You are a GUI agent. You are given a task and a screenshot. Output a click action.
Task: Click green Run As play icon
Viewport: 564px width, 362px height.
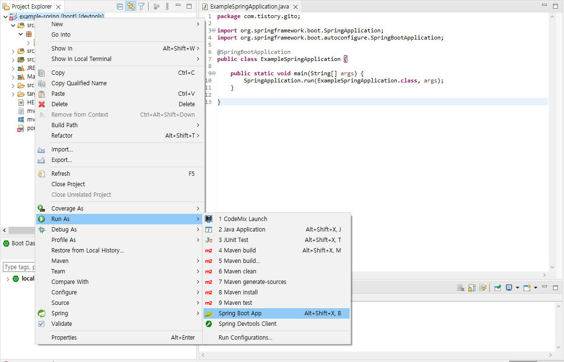(x=41, y=219)
